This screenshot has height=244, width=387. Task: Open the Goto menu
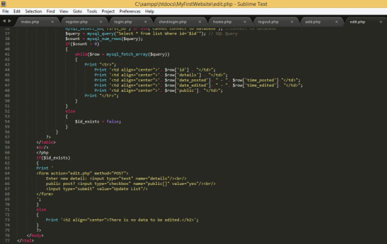77,11
